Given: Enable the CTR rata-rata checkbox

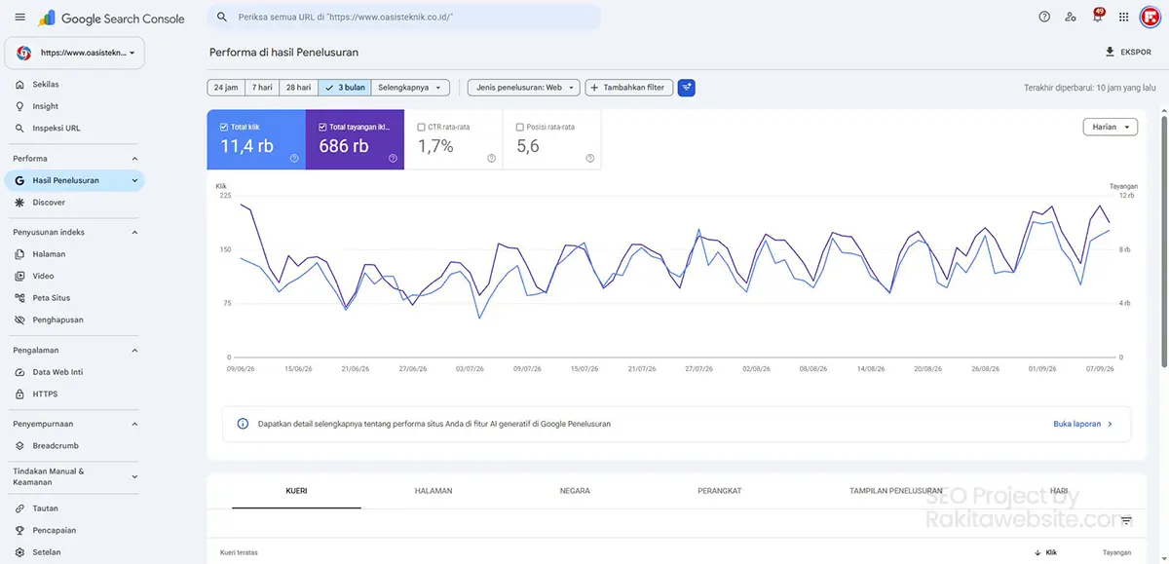Looking at the screenshot, I should [421, 127].
